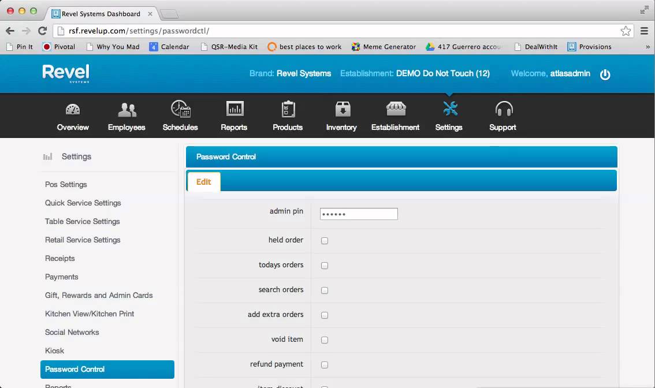The width and height of the screenshot is (655, 388).
Task: Open the 417 Guerrero Drive bookmark
Action: point(464,47)
